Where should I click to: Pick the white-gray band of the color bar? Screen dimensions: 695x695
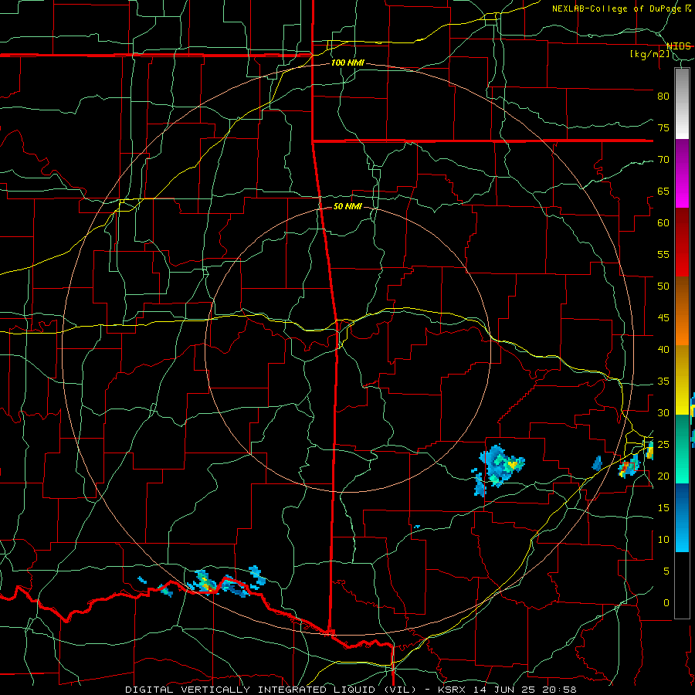tap(682, 103)
